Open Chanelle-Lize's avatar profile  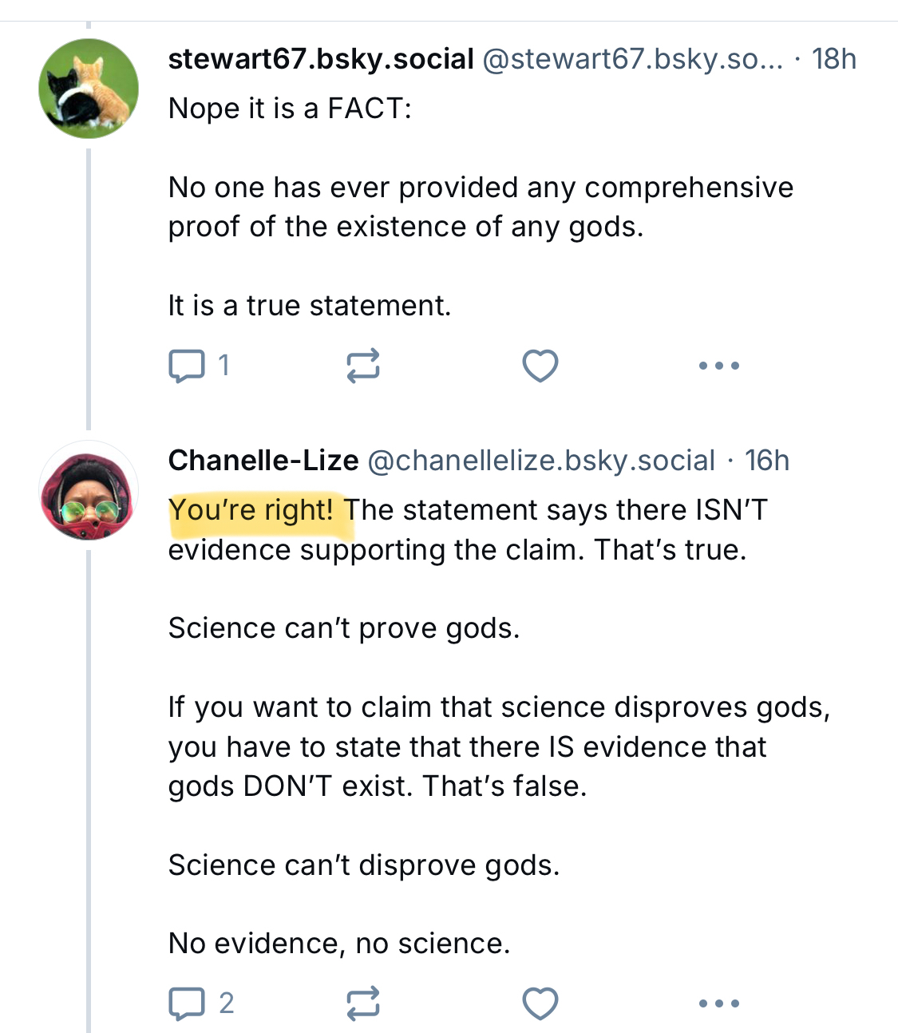click(x=89, y=490)
